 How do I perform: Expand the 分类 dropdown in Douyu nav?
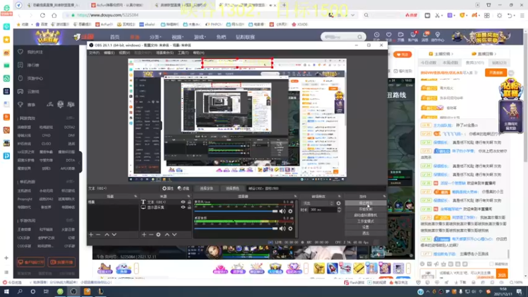[x=156, y=37]
